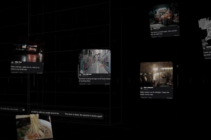Open Deniz Kaya's avatar icon
The image size is (211, 140).
coord(152,29)
